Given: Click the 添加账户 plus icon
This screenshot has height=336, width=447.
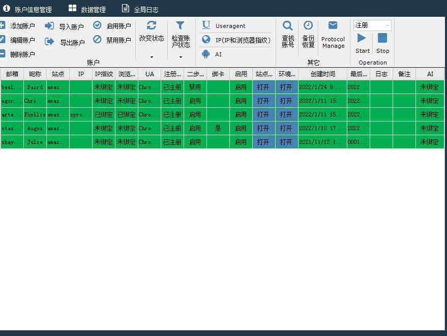Looking at the screenshot, I should (2, 25).
